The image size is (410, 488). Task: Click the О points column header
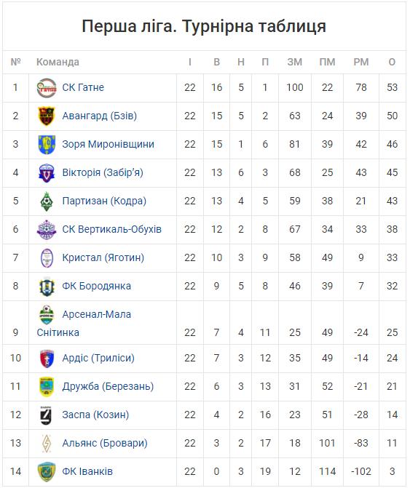pos(392,62)
